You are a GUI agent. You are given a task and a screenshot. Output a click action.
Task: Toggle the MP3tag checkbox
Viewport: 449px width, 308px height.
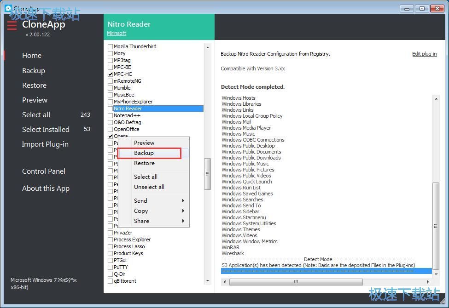pos(110,60)
